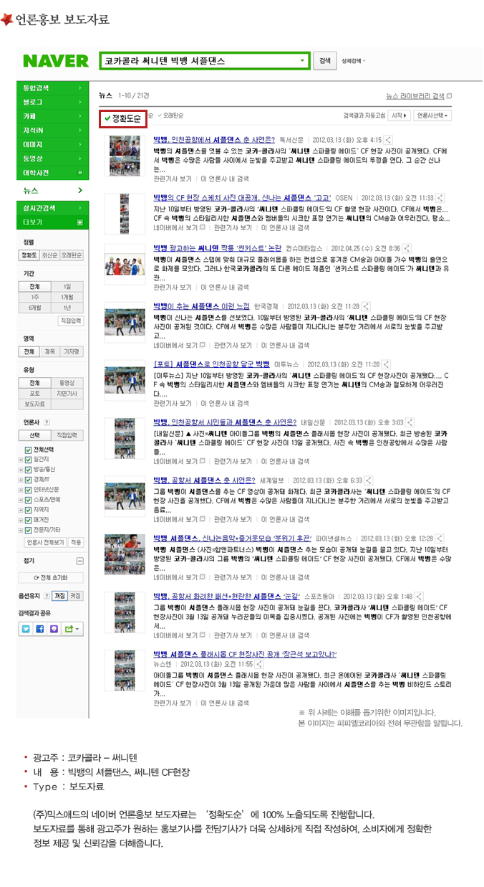484x887 pixels.
Task: Switch to the 실시간검색 tab
Action: point(52,208)
